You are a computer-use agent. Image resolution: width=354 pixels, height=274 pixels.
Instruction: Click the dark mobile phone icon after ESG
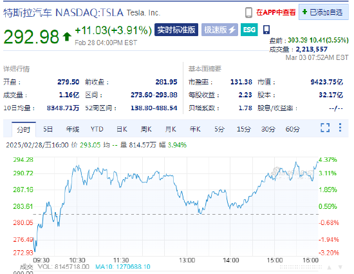click(266, 30)
